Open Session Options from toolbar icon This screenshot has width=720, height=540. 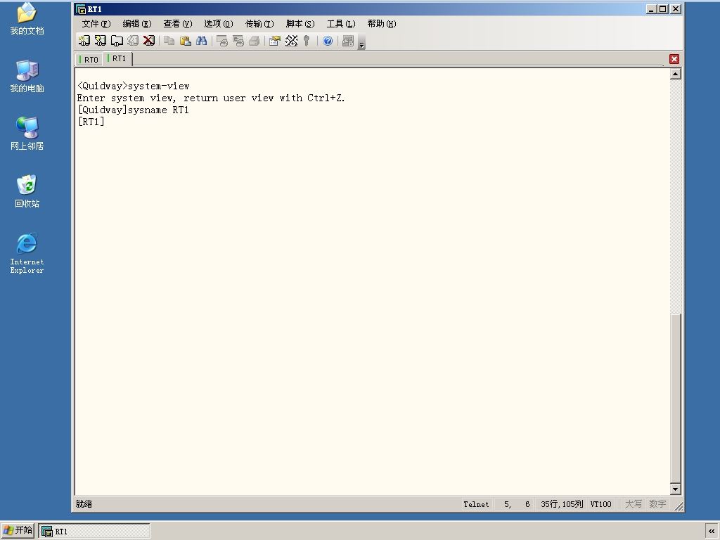tap(275, 41)
